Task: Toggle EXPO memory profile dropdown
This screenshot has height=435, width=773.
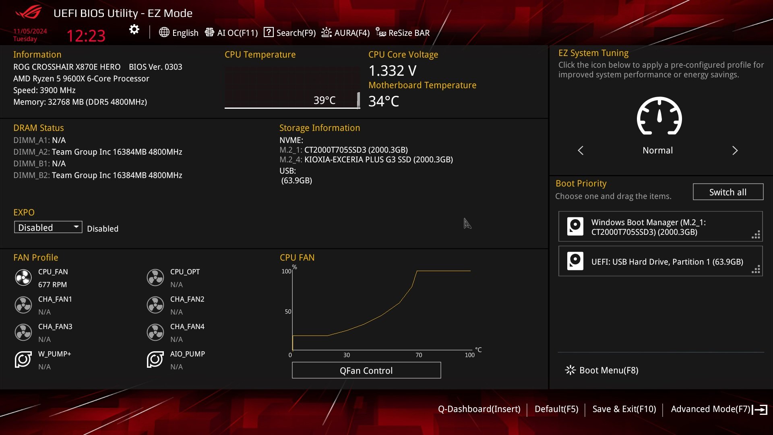Action: 47,227
